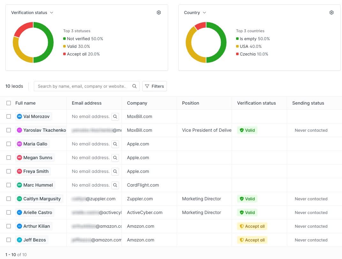Find email for Freya Smith

click(x=115, y=172)
